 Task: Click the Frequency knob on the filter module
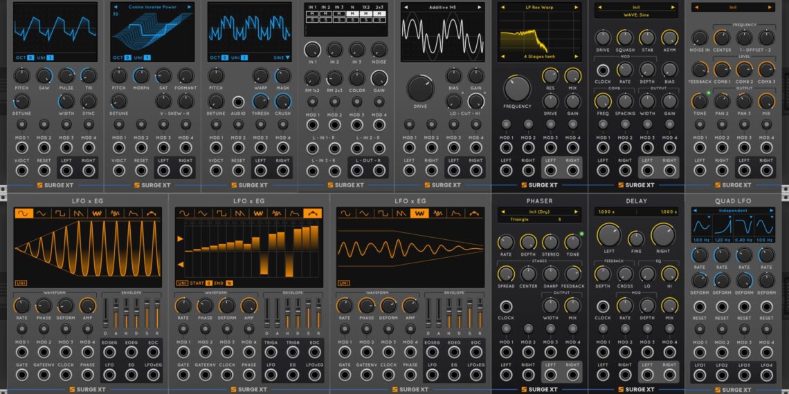point(517,88)
